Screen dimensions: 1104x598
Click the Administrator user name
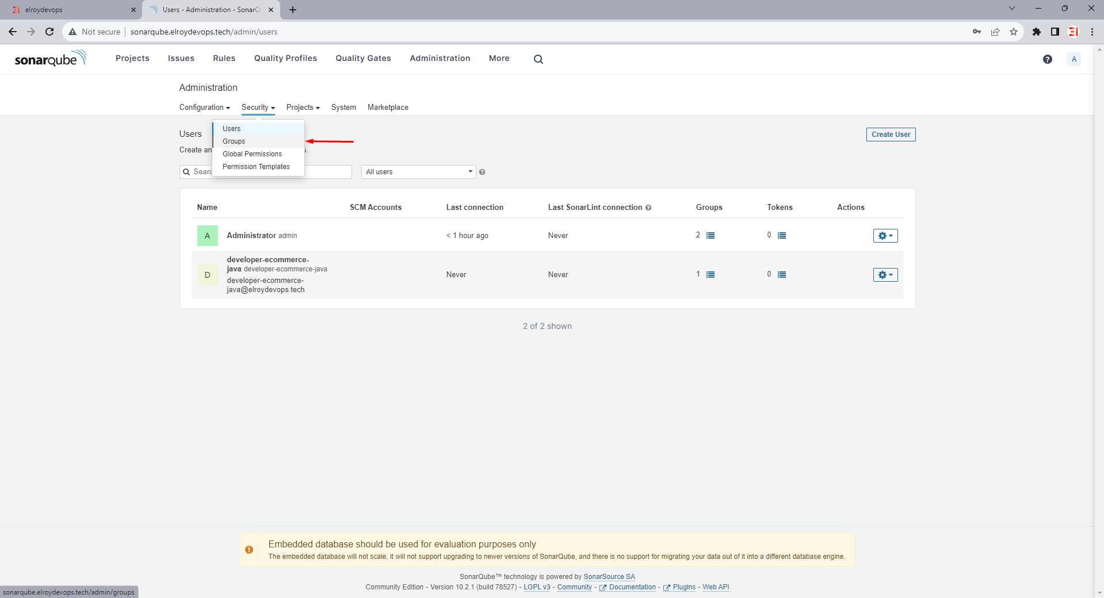pyautogui.click(x=251, y=235)
